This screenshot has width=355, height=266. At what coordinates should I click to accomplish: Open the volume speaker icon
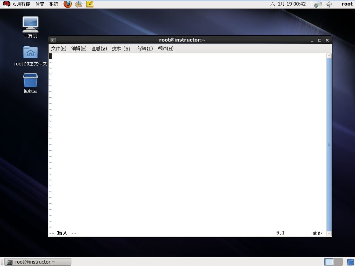pos(329,4)
